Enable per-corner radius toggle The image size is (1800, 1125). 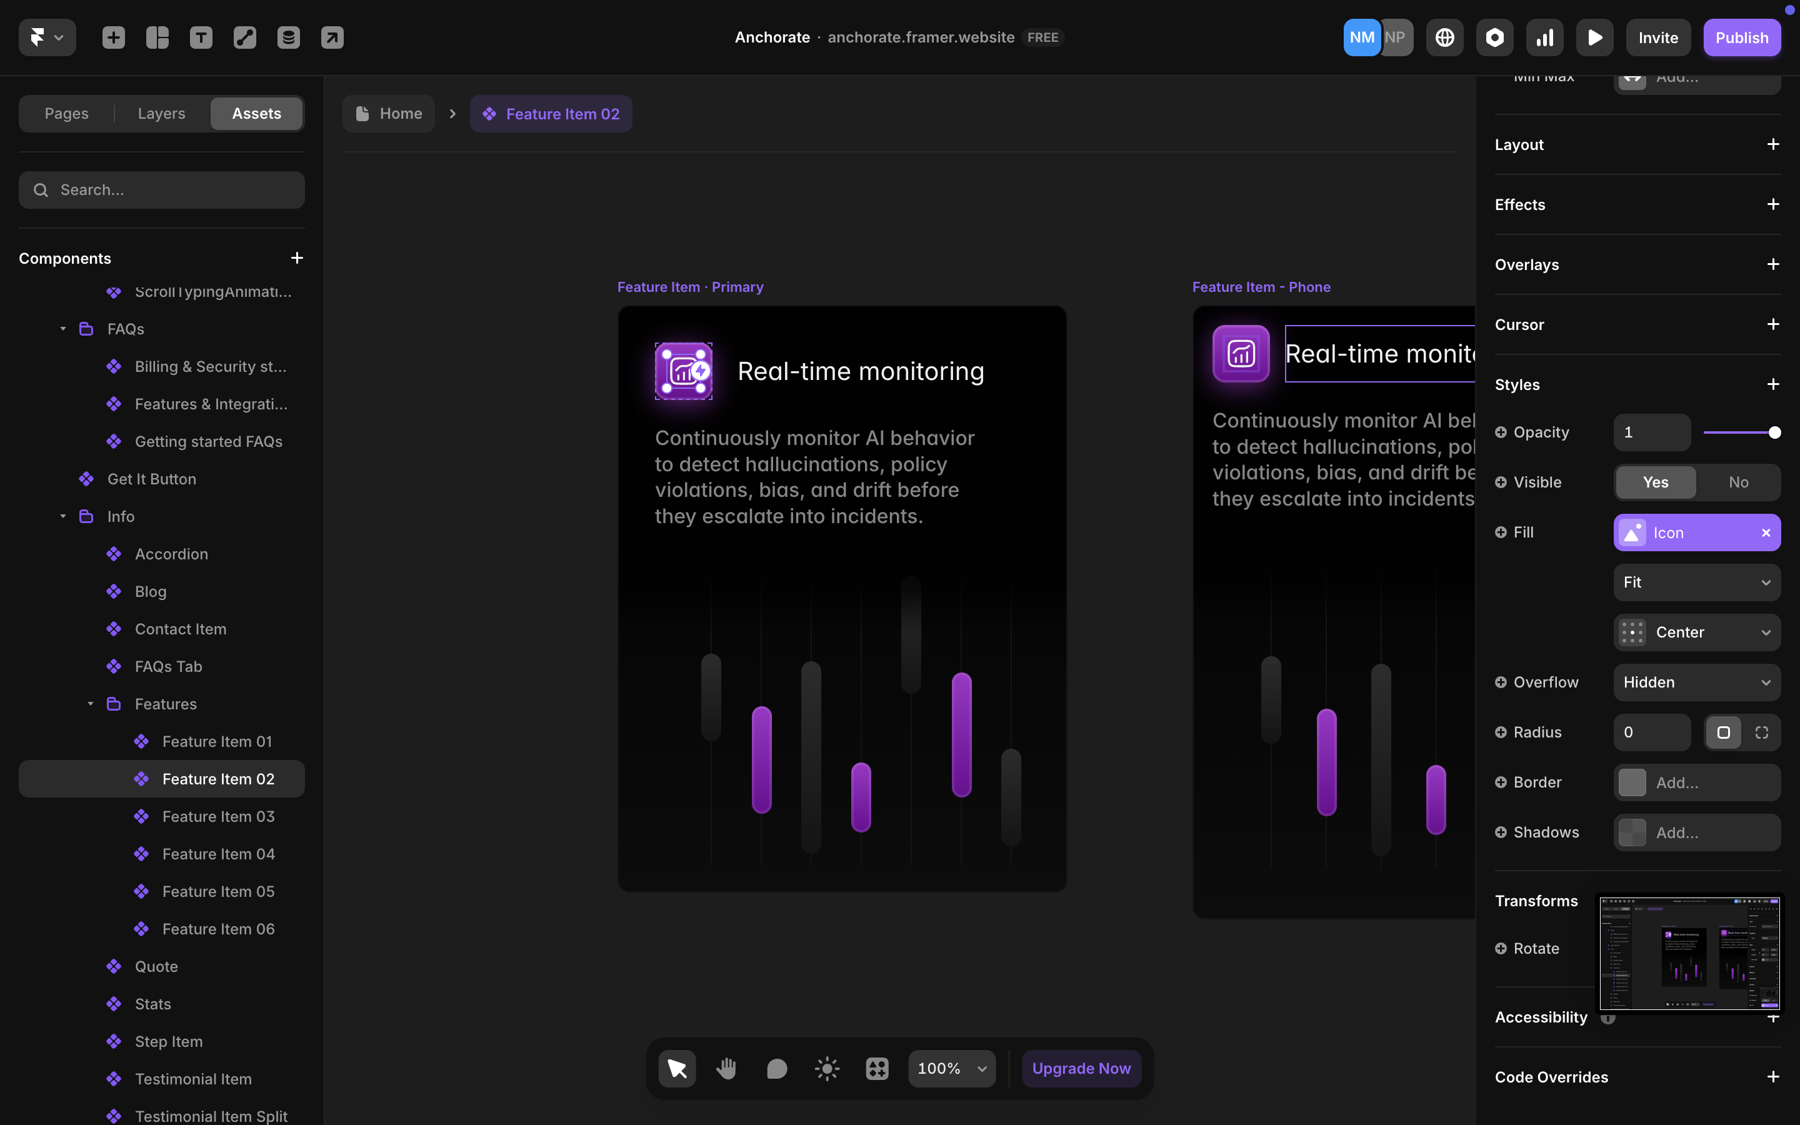tap(1761, 732)
